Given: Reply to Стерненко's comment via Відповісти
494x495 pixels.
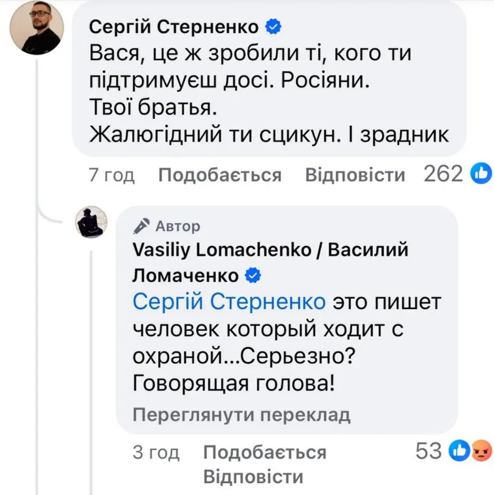Looking at the screenshot, I should pyautogui.click(x=355, y=176).
